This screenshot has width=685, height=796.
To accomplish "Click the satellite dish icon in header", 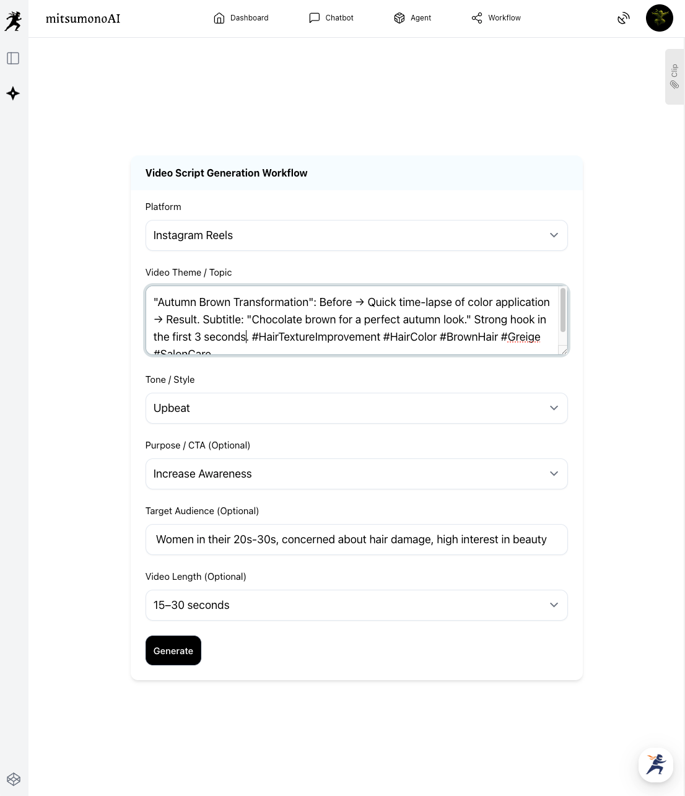I will (x=624, y=19).
